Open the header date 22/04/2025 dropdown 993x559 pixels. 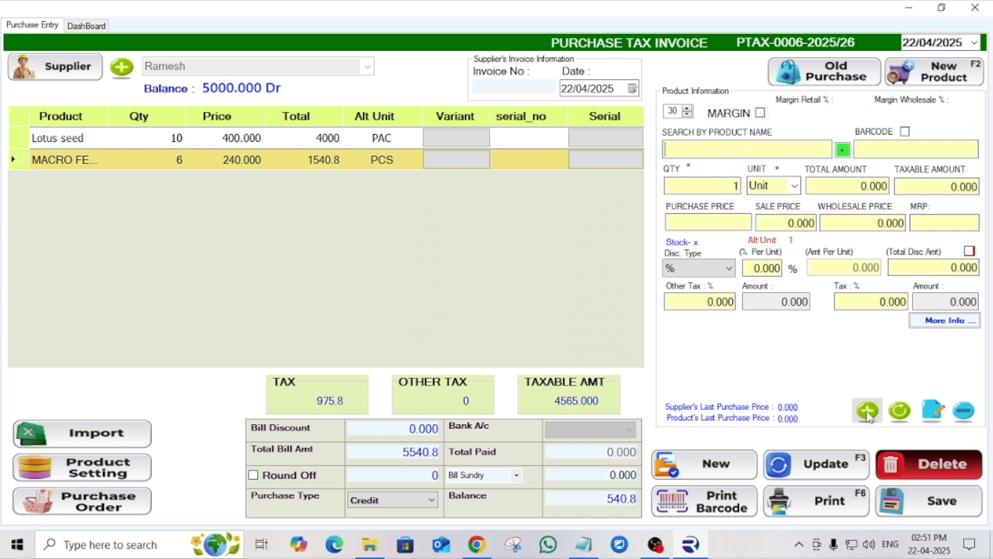coord(974,42)
